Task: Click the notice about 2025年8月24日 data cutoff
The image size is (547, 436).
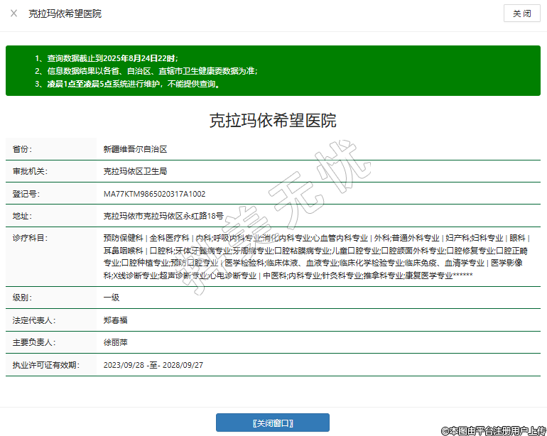Action: [x=107, y=58]
